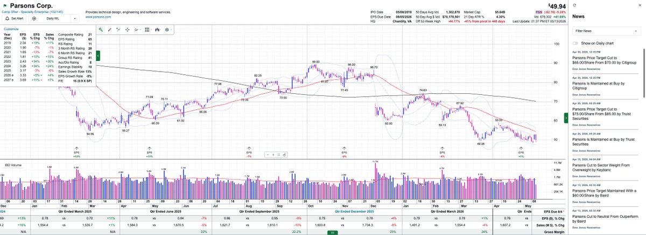Refresh the News panel
The height and width of the screenshot is (235, 646).
[x=575, y=4]
